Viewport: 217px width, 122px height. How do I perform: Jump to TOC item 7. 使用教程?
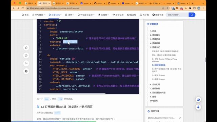pyautogui.click(x=155, y=88)
